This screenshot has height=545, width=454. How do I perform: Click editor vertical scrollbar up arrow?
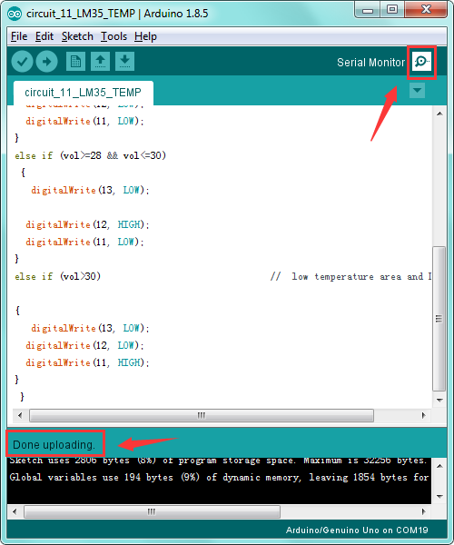439,114
